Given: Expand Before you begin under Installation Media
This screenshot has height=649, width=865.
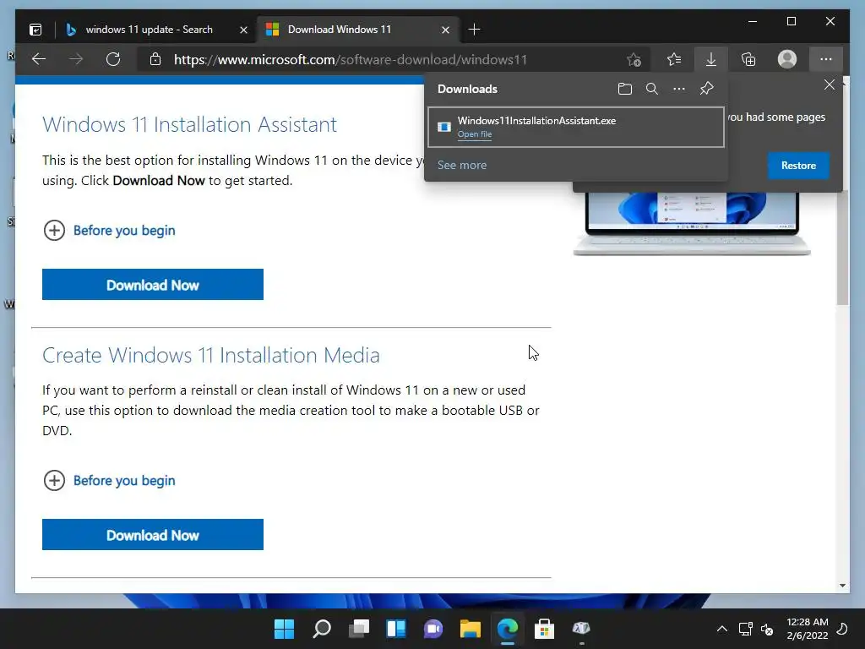Looking at the screenshot, I should pos(109,480).
